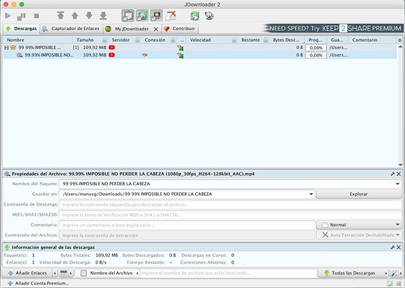405x288 pixels.
Task: Open the Contribuir tab
Action: click(180, 28)
